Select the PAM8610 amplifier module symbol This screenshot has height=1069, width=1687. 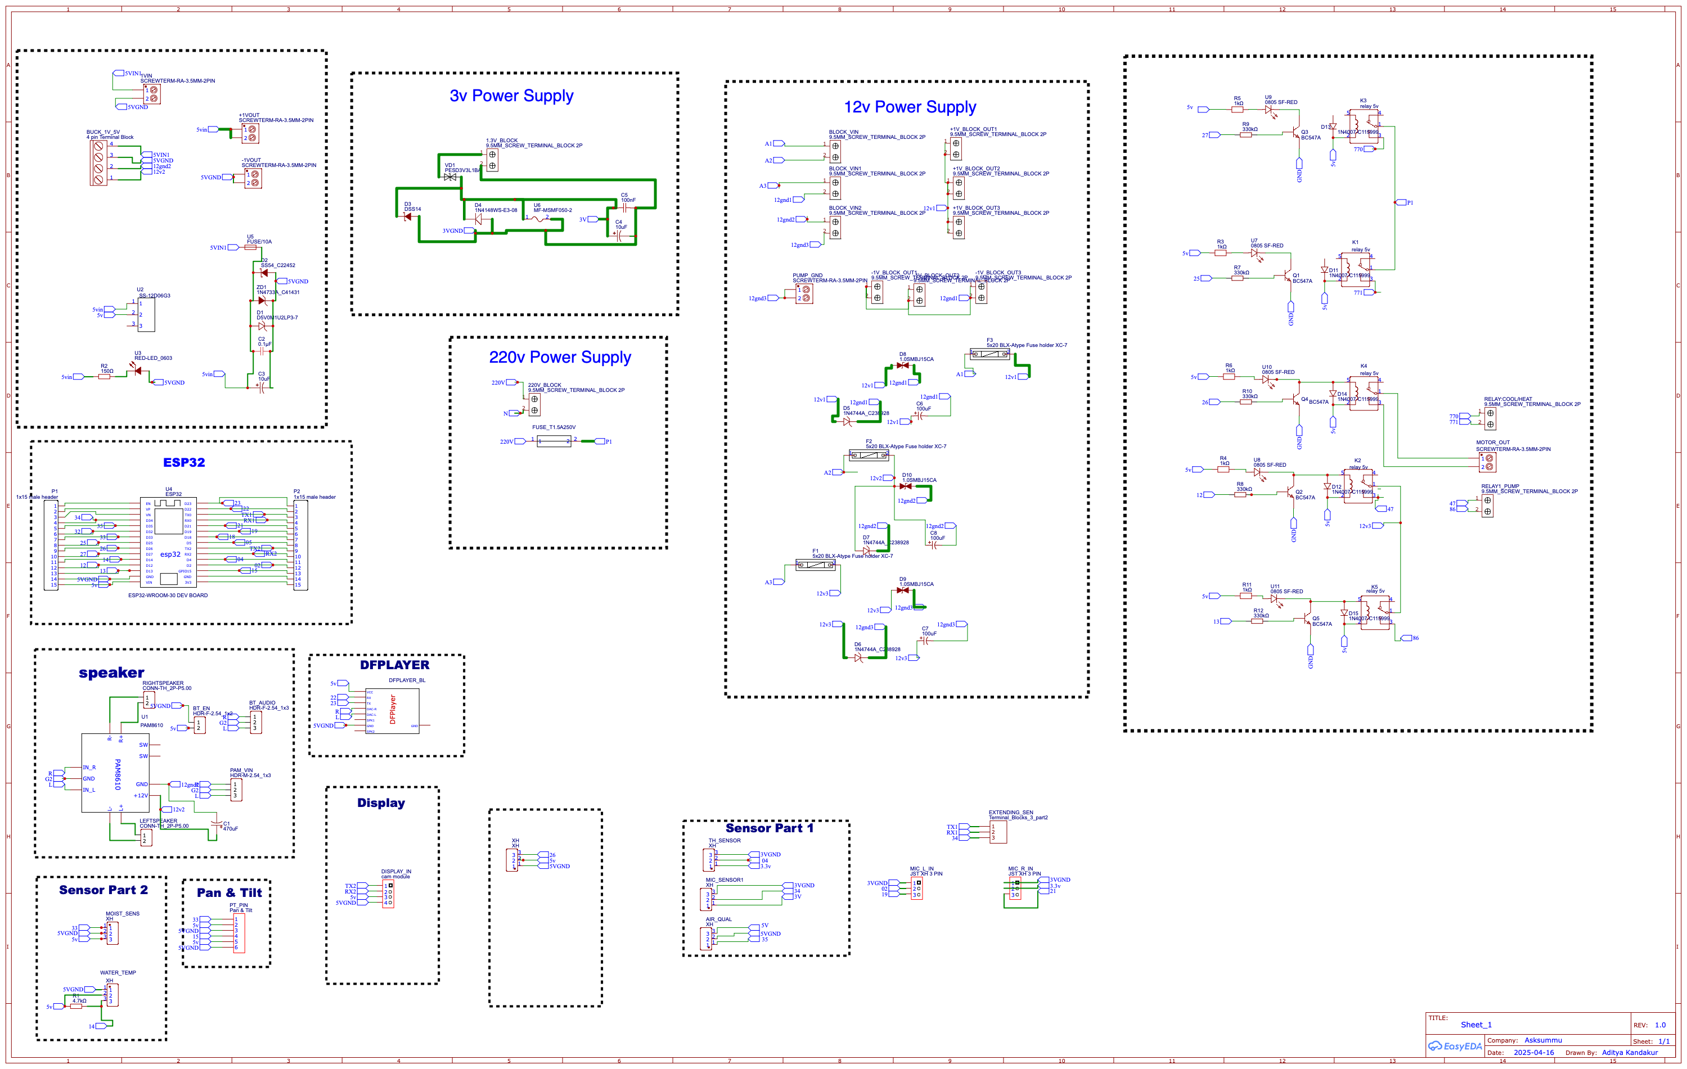pos(115,773)
